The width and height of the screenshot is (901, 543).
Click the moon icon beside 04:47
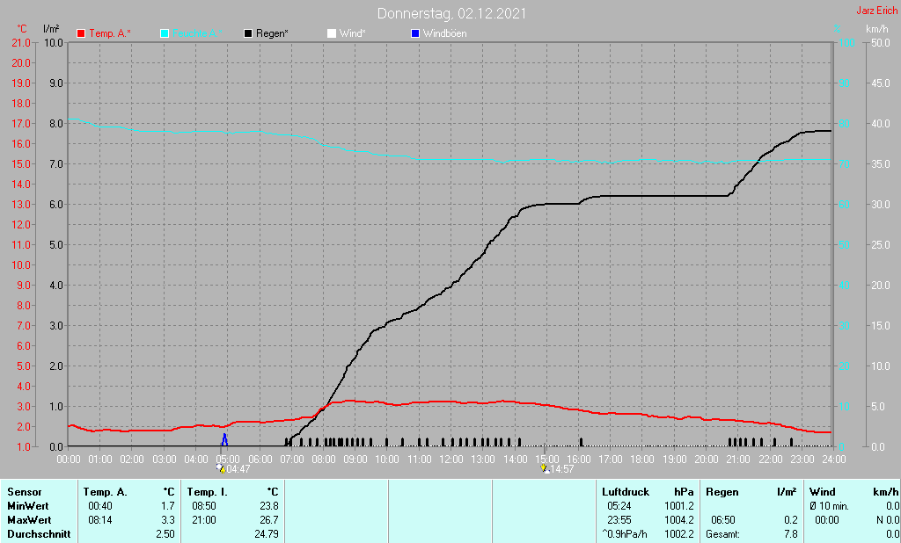(x=221, y=468)
